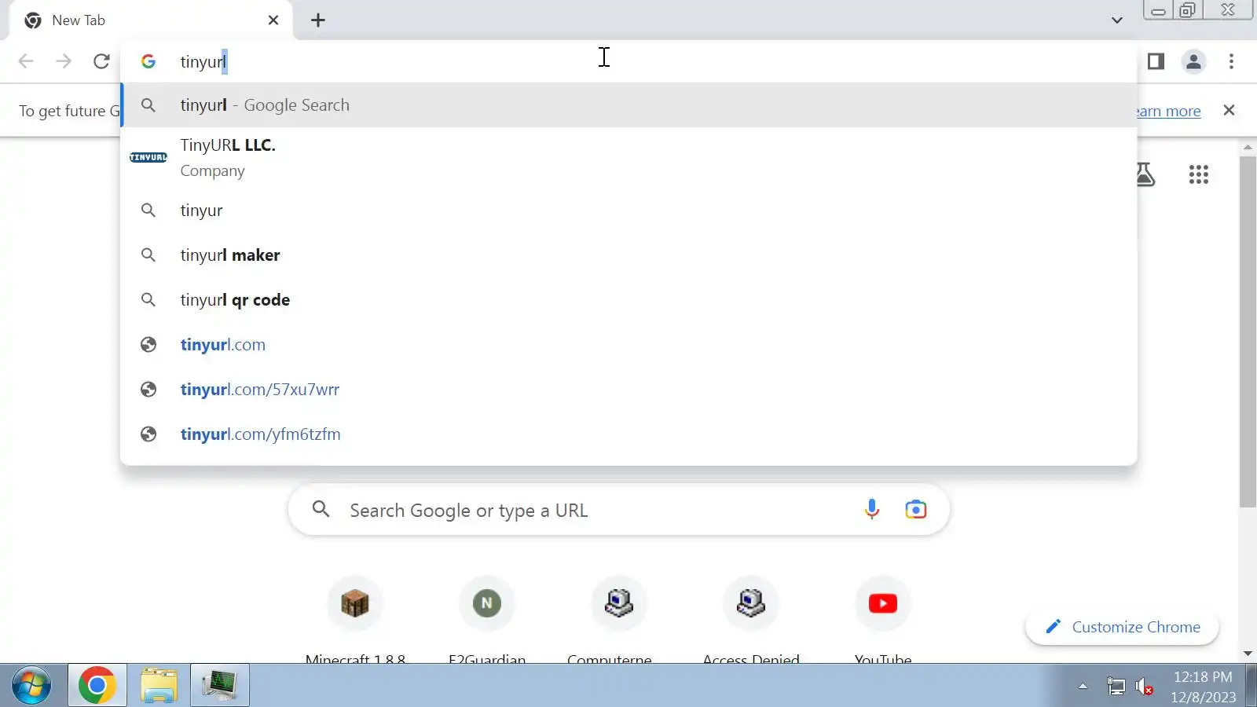
Task: Click the Customize Chrome button
Action: (x=1123, y=627)
